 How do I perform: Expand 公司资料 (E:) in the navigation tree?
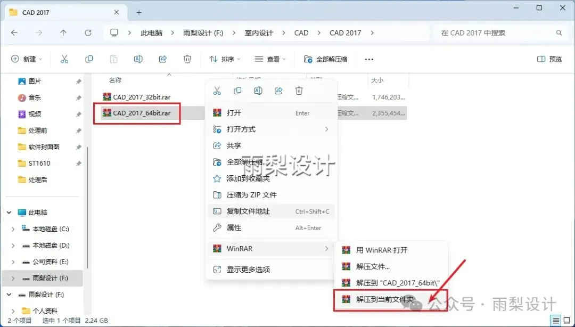(x=13, y=261)
